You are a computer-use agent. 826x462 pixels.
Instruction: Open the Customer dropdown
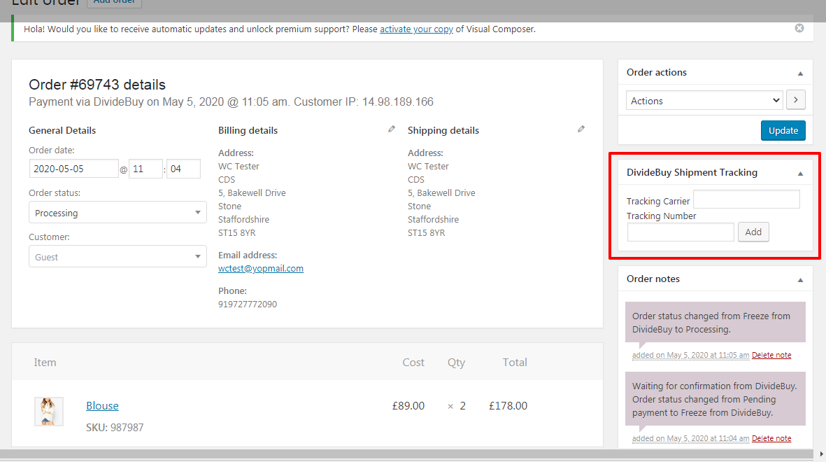point(118,257)
